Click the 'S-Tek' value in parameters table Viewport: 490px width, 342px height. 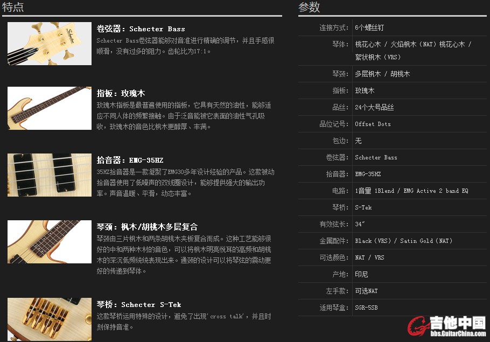pyautogui.click(x=363, y=207)
